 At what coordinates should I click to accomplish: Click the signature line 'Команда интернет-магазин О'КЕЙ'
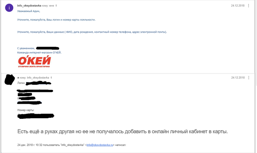(x=39, y=52)
